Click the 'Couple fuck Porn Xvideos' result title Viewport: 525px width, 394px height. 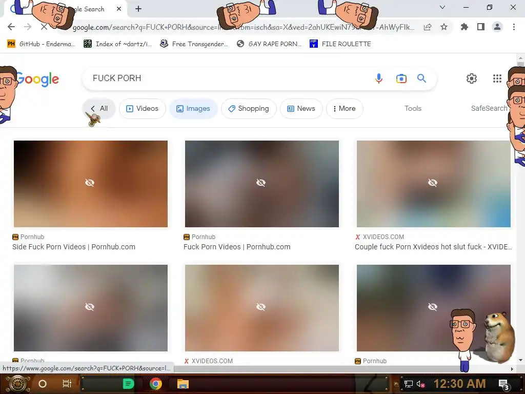point(433,247)
